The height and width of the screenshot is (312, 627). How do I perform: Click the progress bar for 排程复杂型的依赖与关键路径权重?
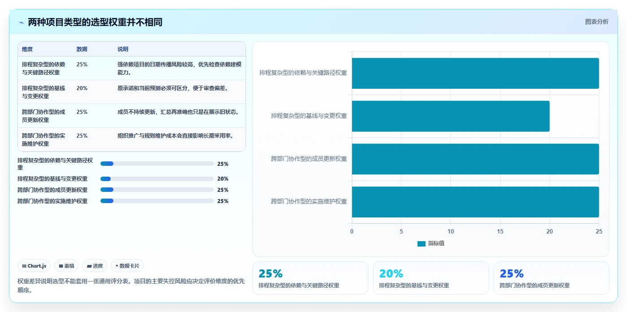point(157,164)
